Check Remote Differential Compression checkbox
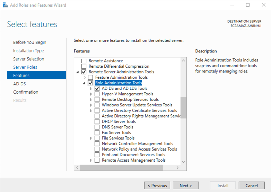271x192 pixels. (x=84, y=66)
